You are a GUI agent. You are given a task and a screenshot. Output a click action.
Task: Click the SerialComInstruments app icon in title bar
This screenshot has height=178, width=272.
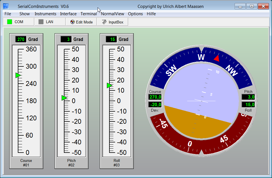point(6,6)
